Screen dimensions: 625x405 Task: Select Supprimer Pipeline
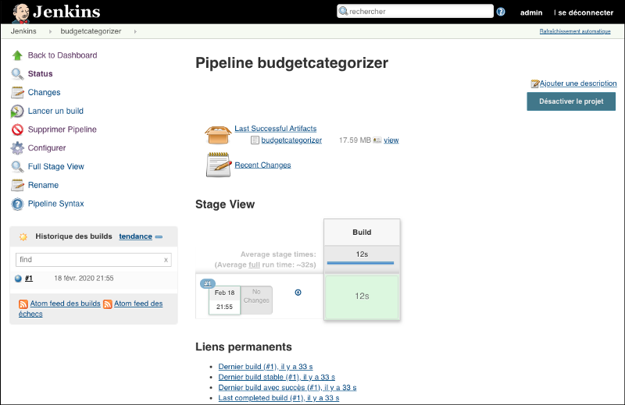[62, 130]
